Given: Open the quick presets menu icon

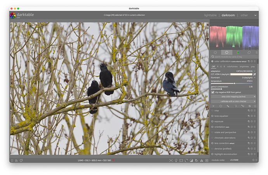Looking at the screenshot, I should pos(12,161).
